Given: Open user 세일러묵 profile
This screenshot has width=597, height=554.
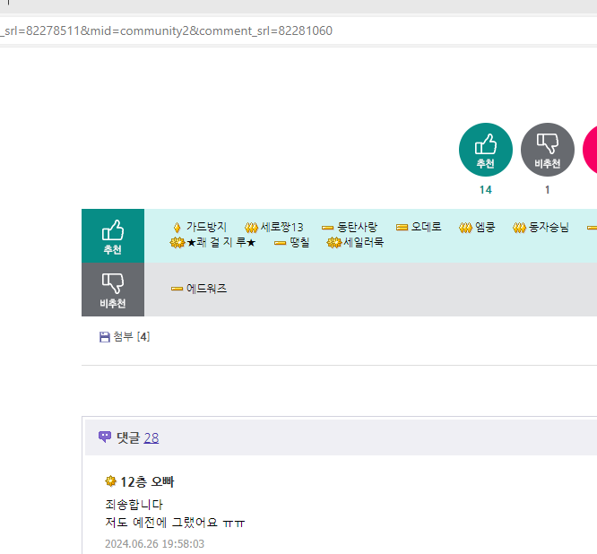Looking at the screenshot, I should pyautogui.click(x=364, y=243).
